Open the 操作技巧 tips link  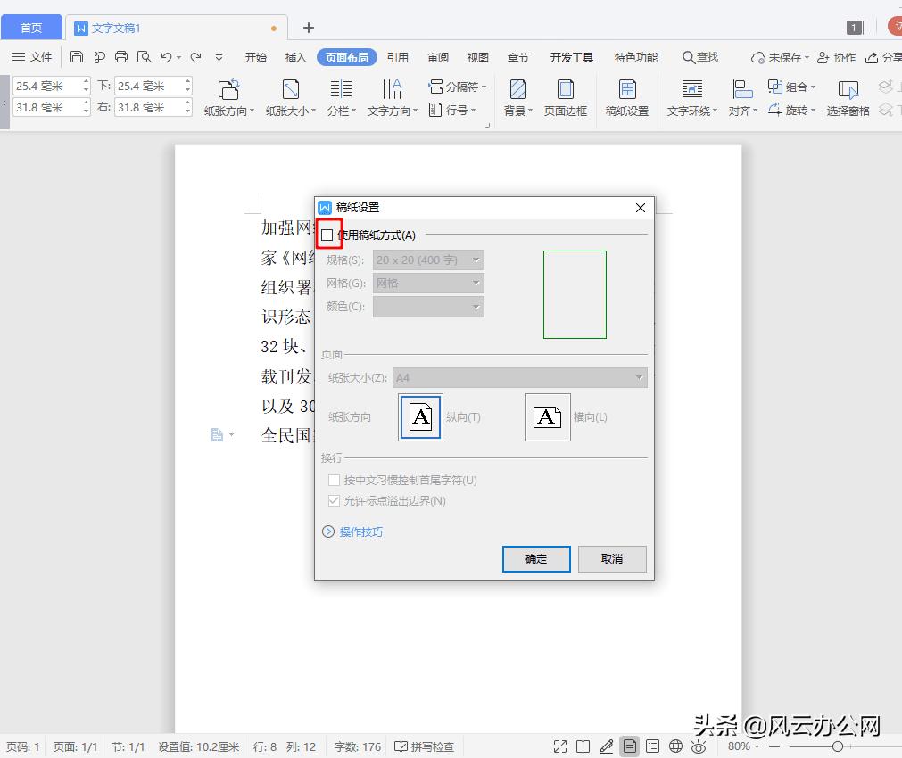pos(360,531)
